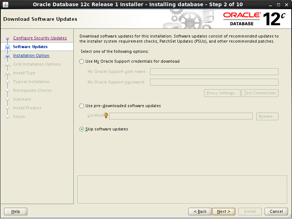The width and height of the screenshot is (292, 219).
Task: Click 'Select one of the following options' text
Action: pos(115,51)
